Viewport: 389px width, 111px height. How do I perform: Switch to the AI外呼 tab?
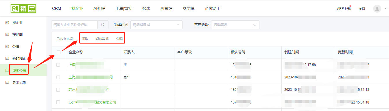point(99,8)
